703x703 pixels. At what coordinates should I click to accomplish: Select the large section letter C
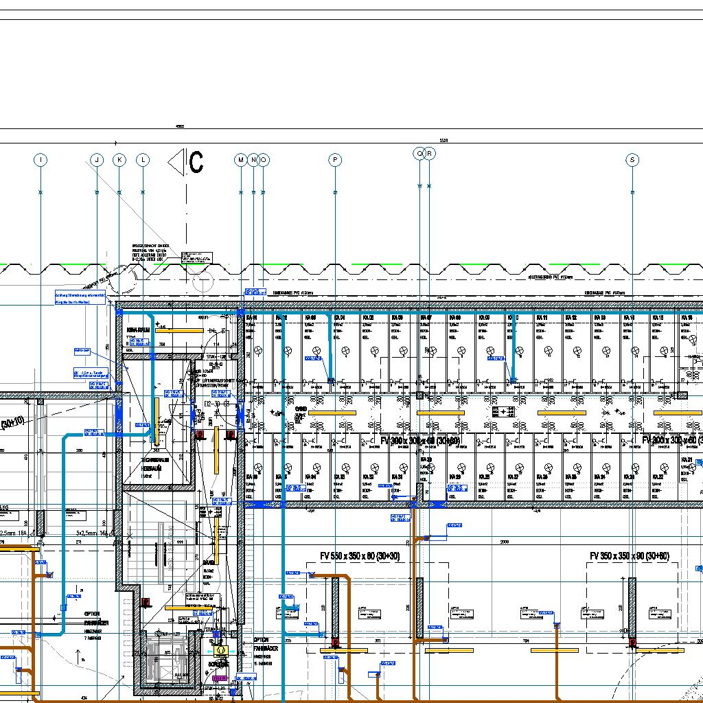[x=196, y=163]
